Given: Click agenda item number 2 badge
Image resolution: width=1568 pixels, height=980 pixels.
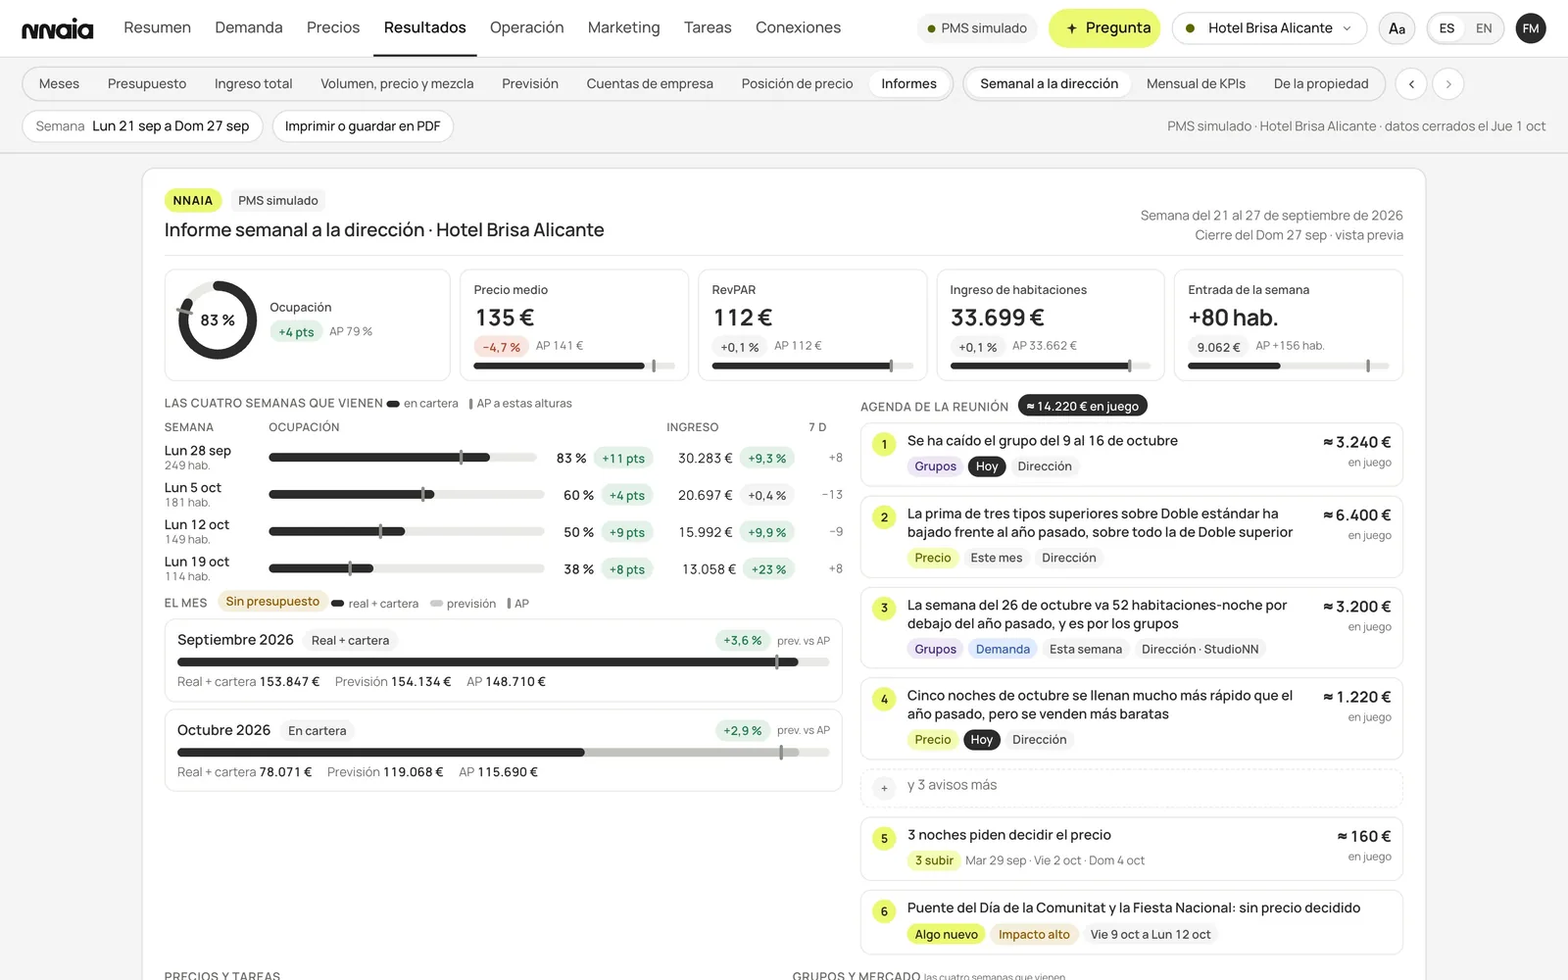Looking at the screenshot, I should pyautogui.click(x=884, y=517).
